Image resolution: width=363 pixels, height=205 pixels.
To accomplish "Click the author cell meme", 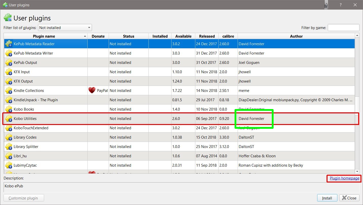I will pos(244,90).
